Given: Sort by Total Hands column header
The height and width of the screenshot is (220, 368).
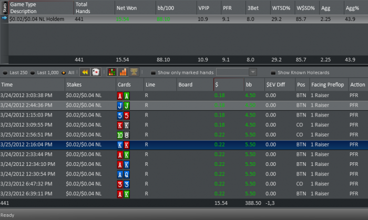Looking at the screenshot, I should click(94, 8).
